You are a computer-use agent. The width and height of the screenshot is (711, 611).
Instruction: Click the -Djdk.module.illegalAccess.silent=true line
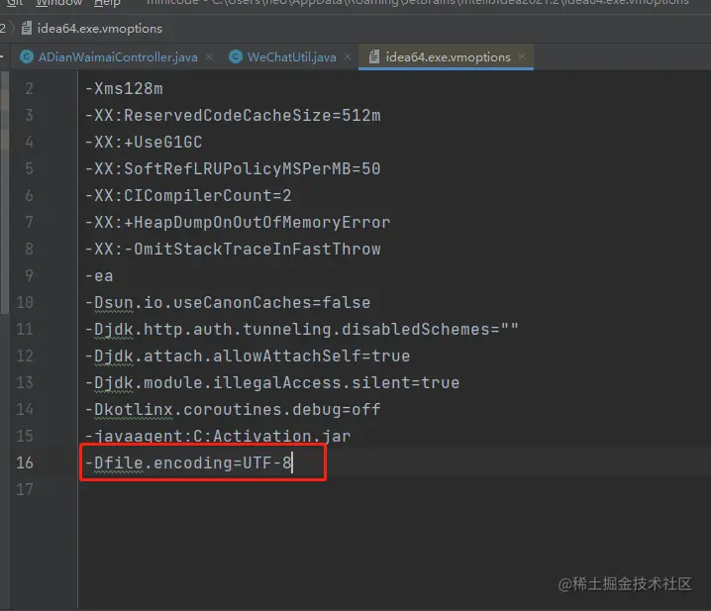tap(272, 383)
